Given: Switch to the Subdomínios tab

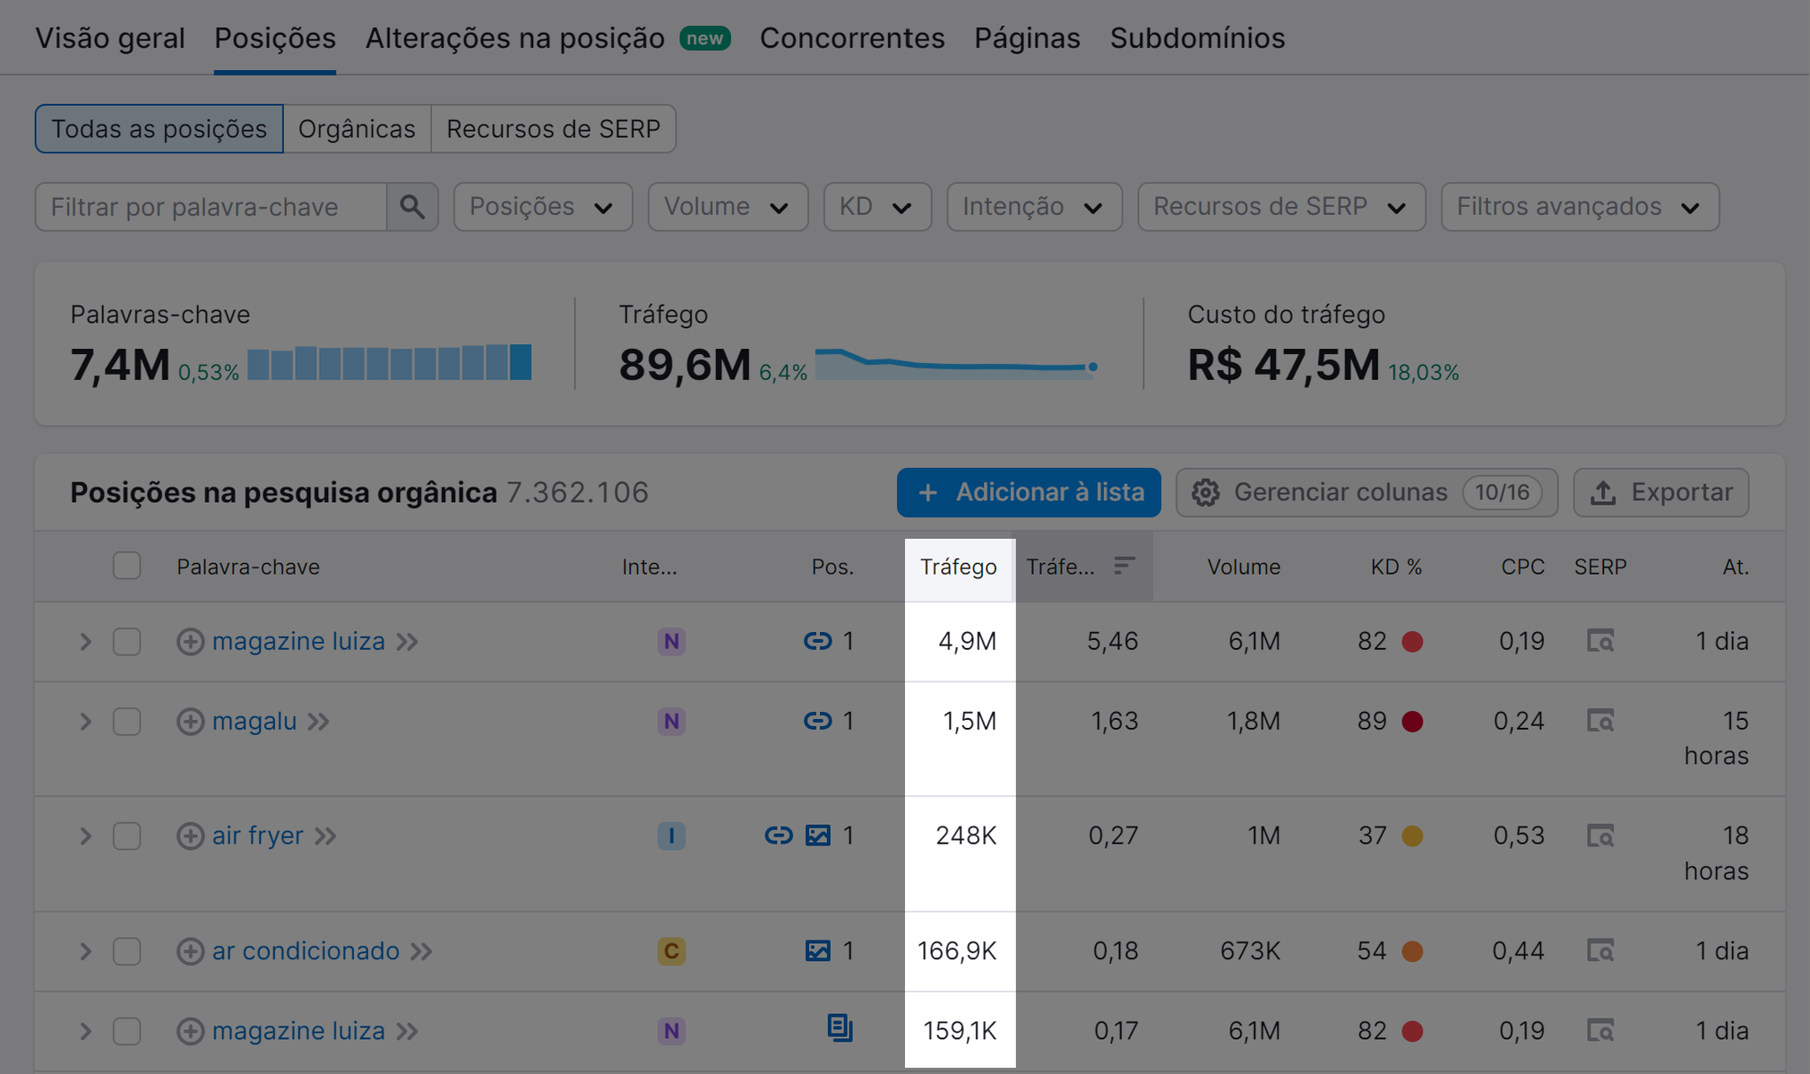Looking at the screenshot, I should click(1197, 39).
